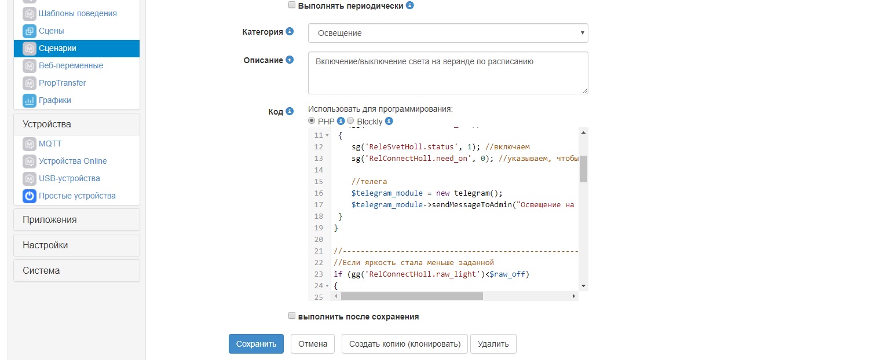Click the info icon next to Код

point(290,111)
